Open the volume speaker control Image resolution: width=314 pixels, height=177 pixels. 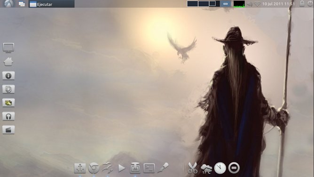250,4
